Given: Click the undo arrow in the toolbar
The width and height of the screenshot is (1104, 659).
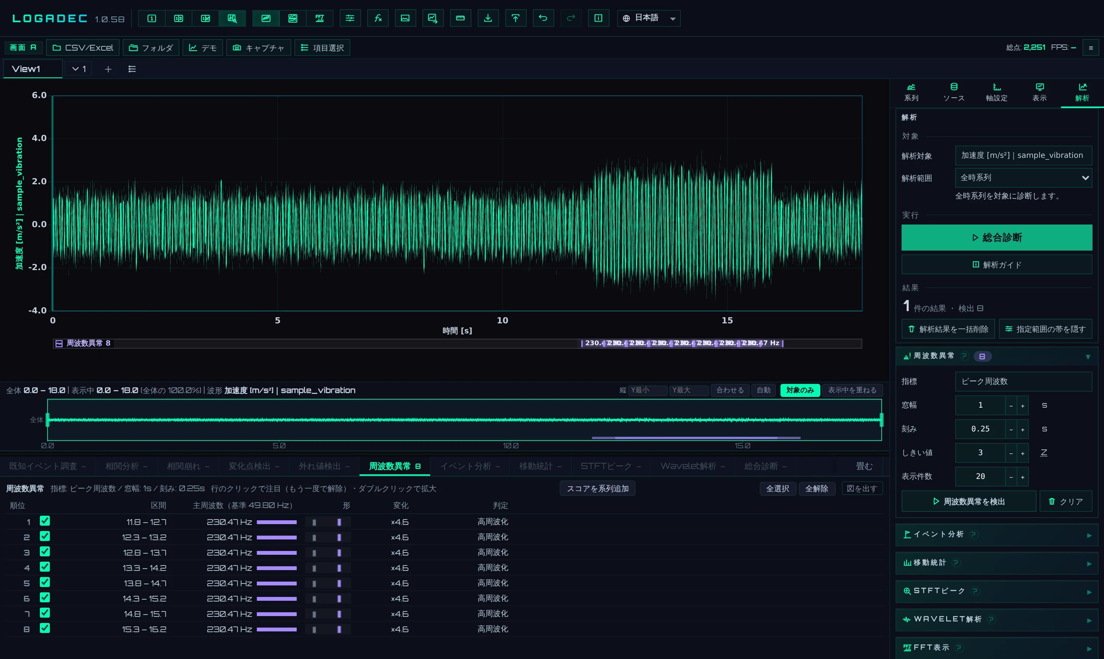Looking at the screenshot, I should [543, 18].
